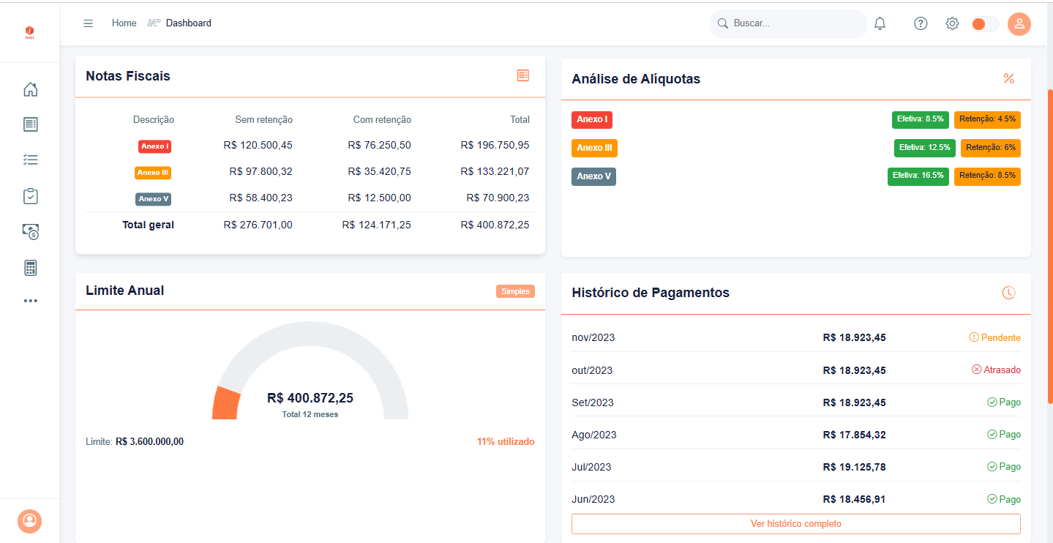Open the checklist icon in sidebar

coord(30,160)
